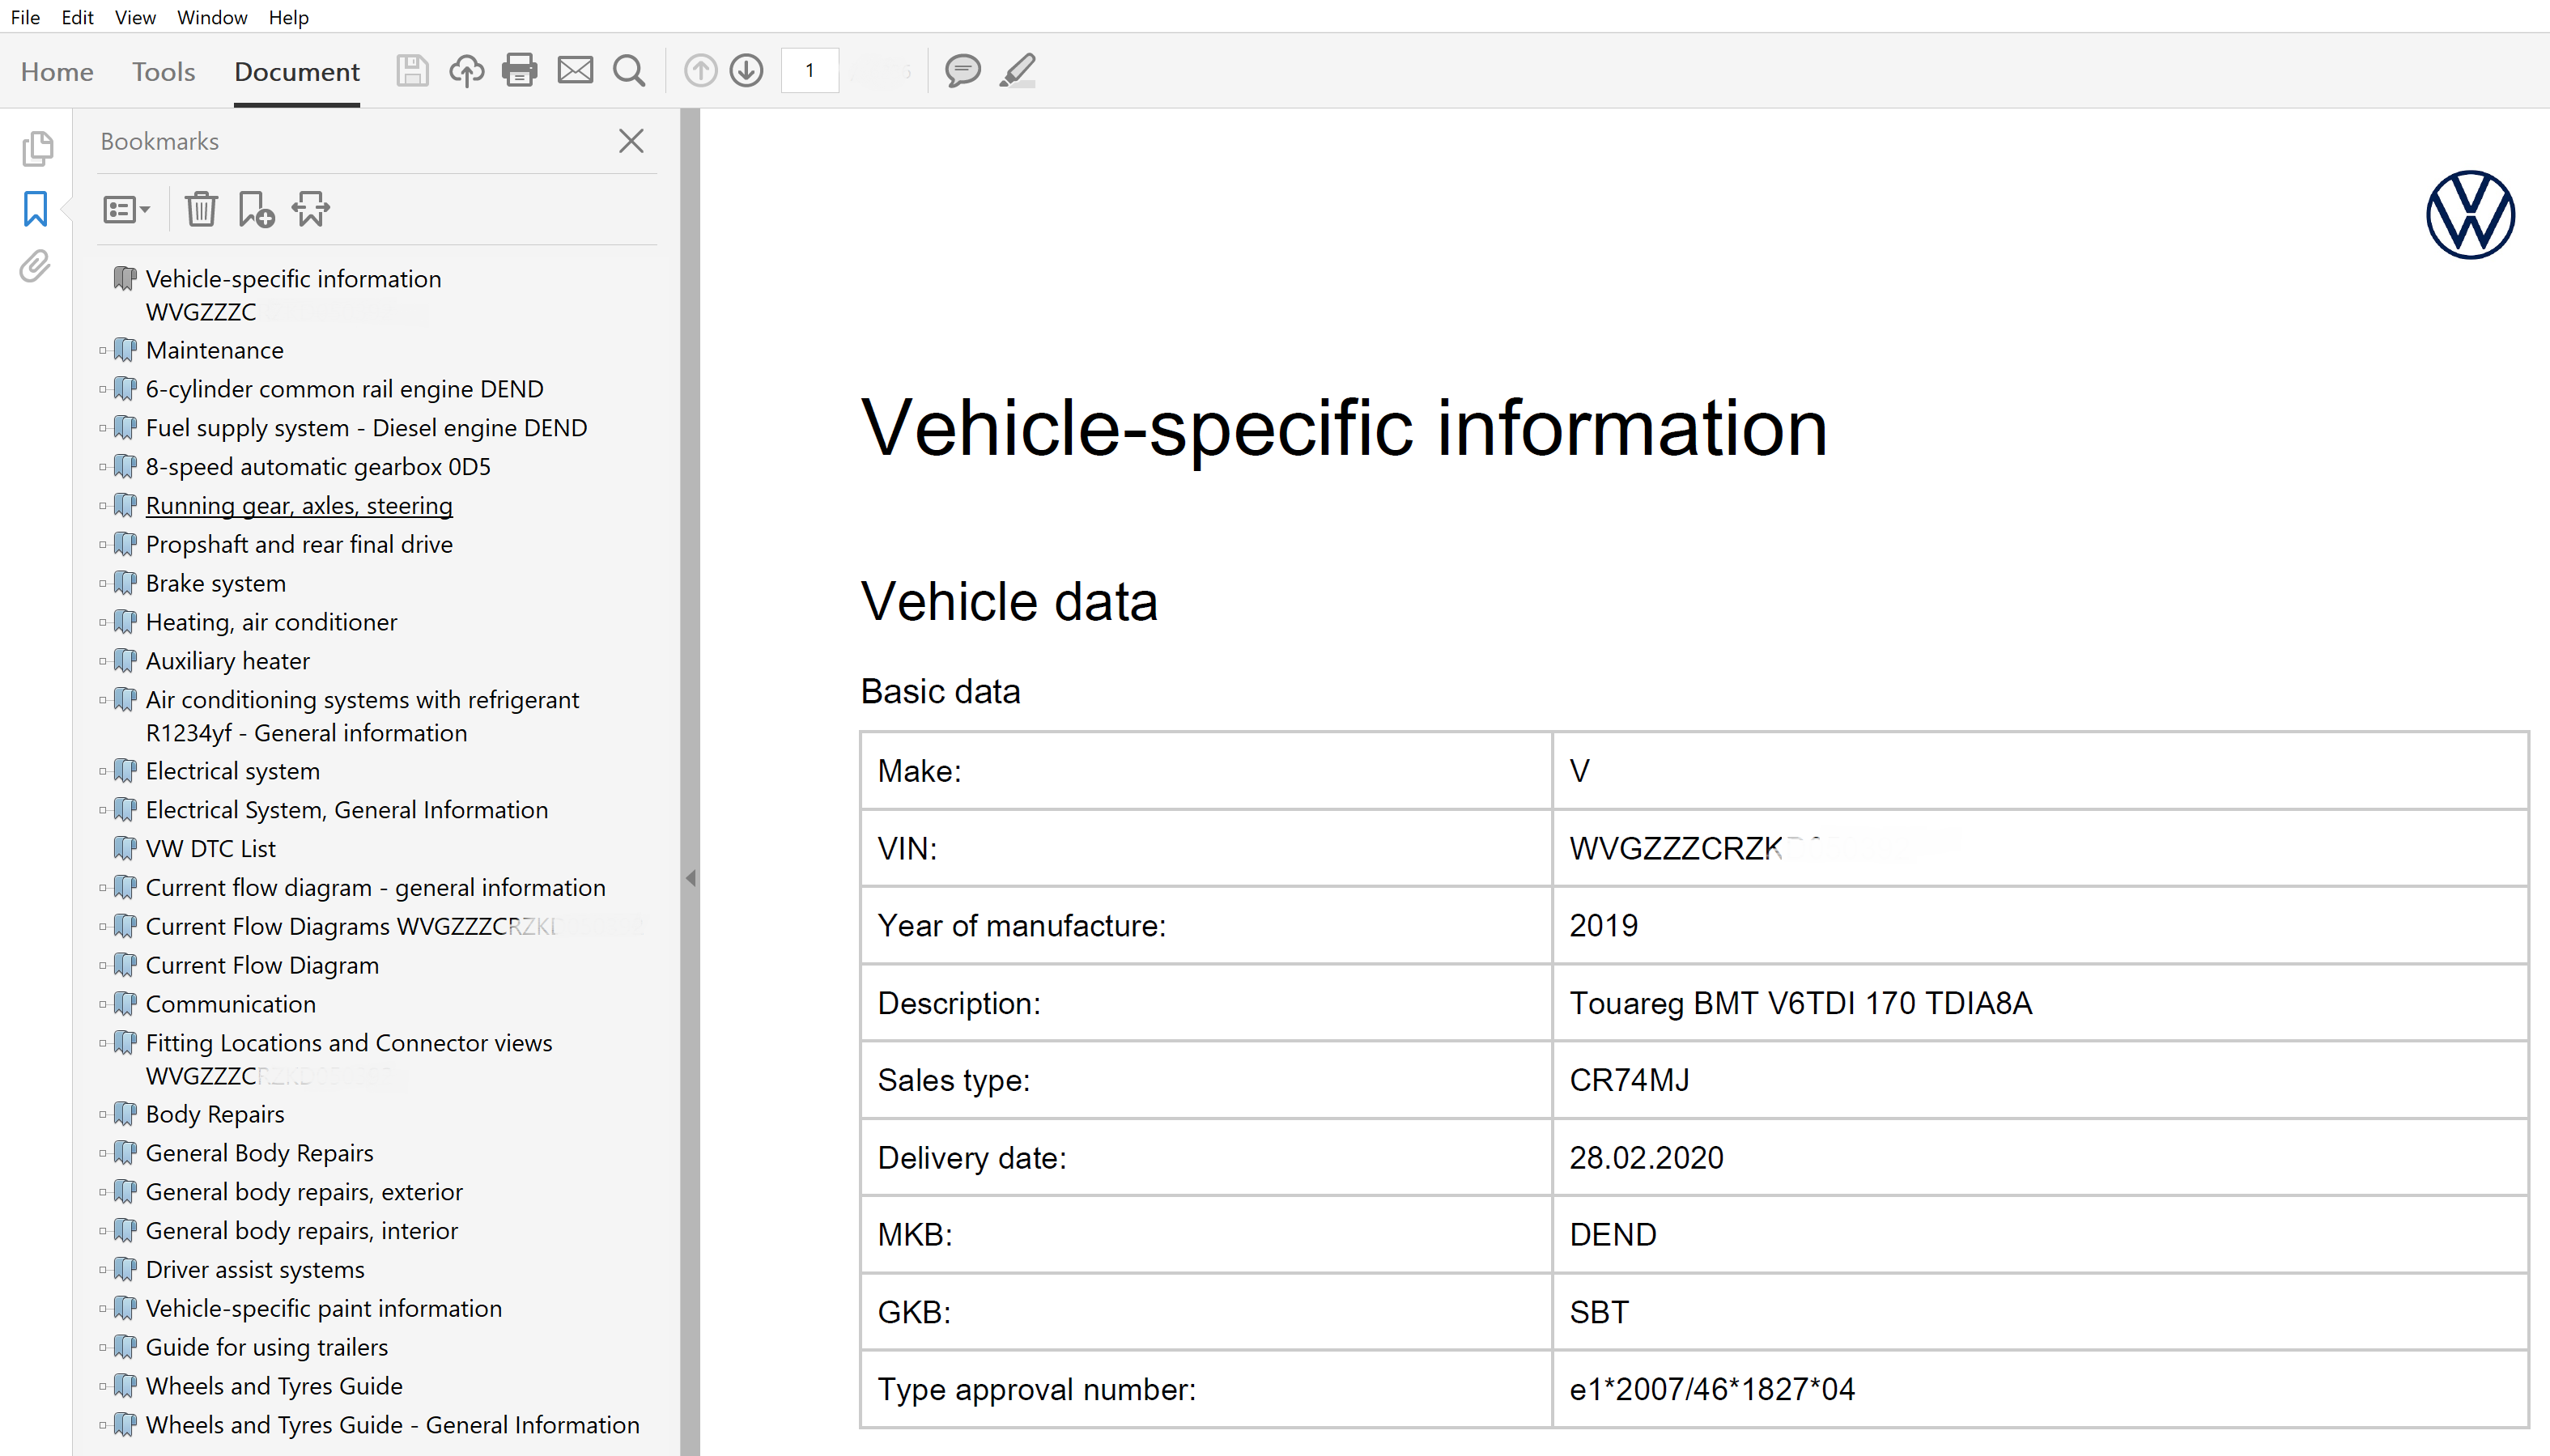This screenshot has width=2550, height=1456.
Task: Click the Save file icon
Action: point(412,71)
